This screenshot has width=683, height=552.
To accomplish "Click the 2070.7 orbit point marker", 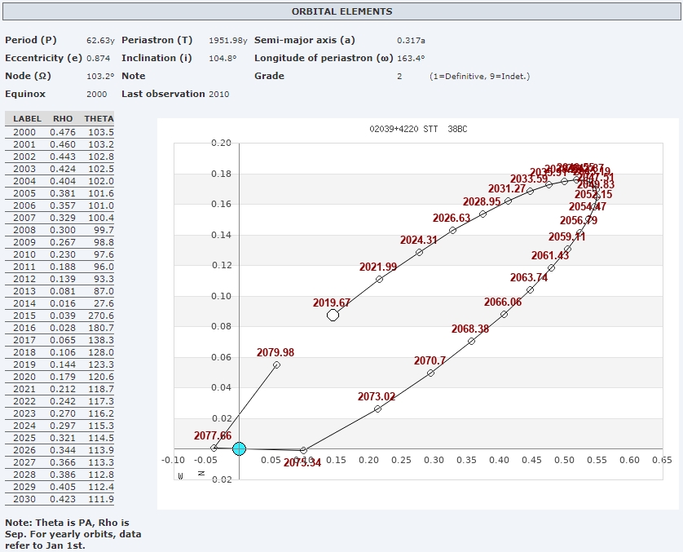I will (430, 373).
